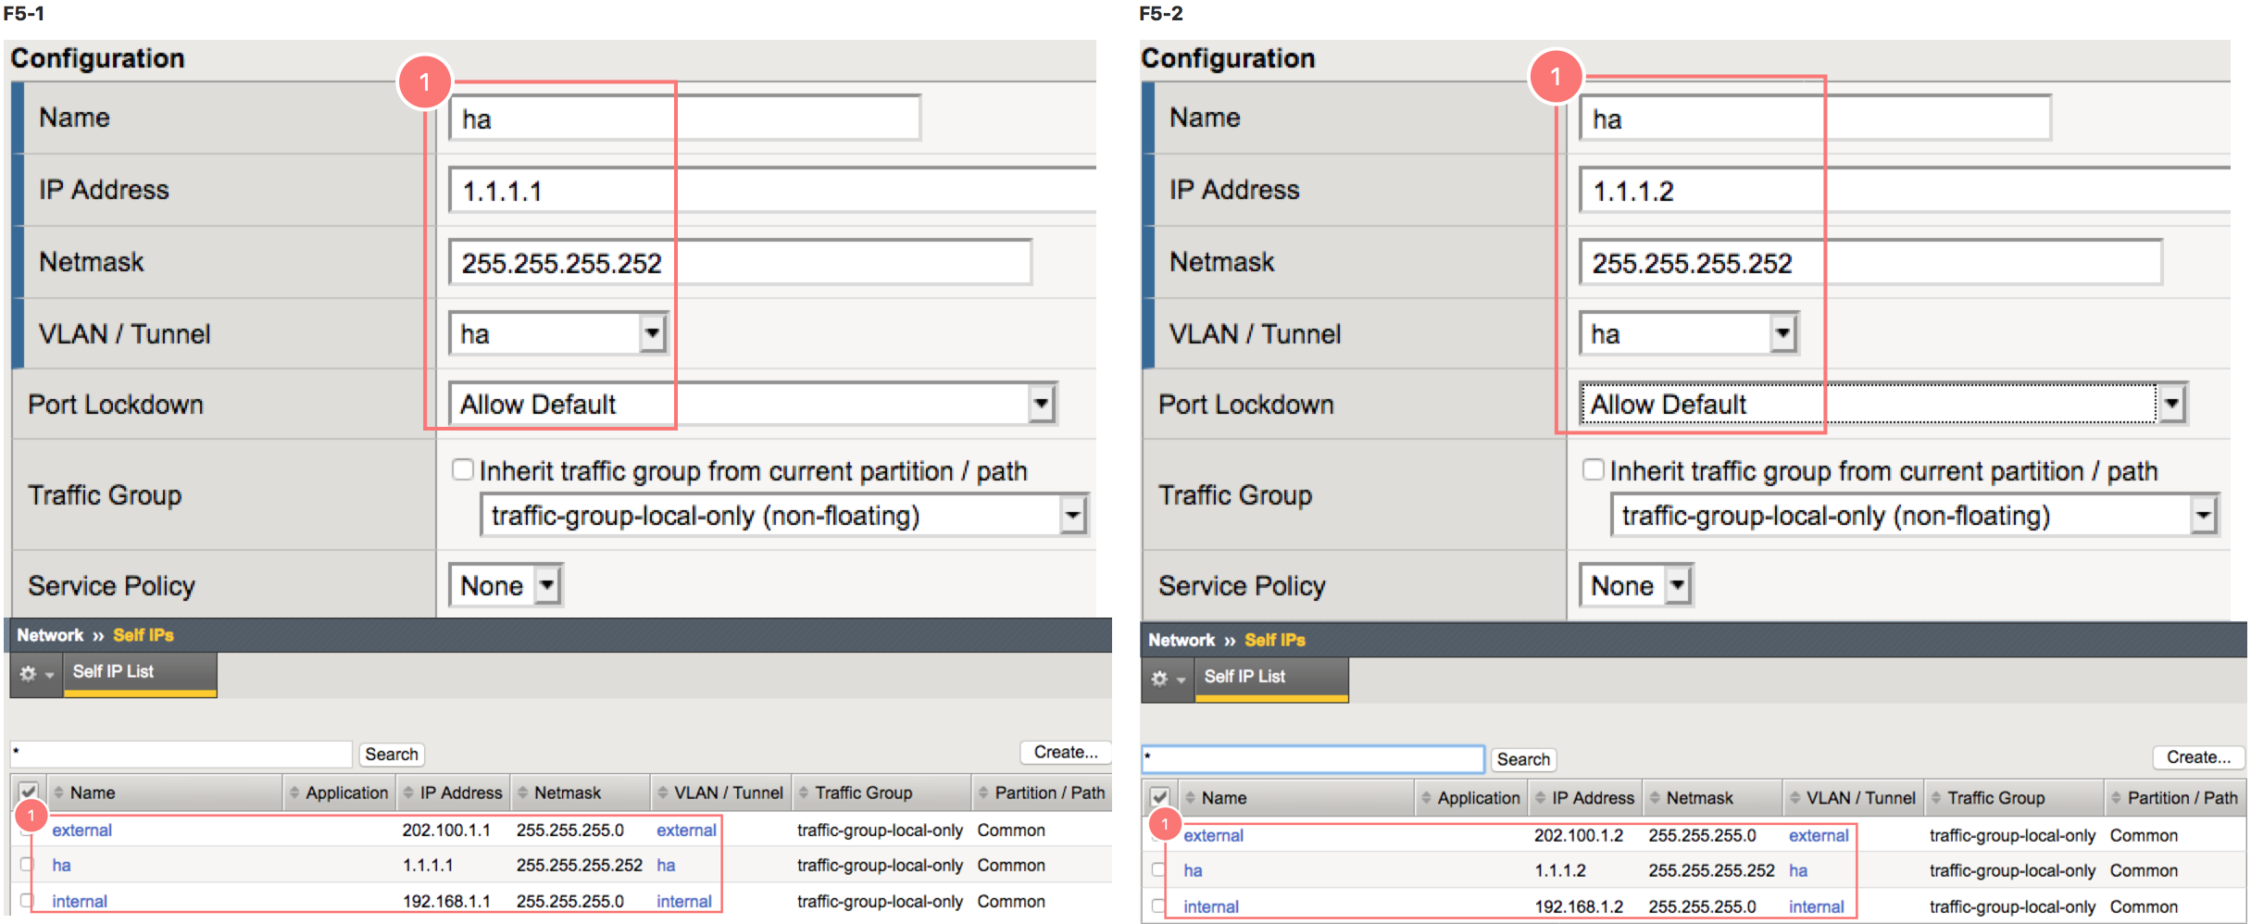The height and width of the screenshot is (924, 2251).
Task: Tick the ha row checkbox in F5-1 list
Action: tap(27, 865)
